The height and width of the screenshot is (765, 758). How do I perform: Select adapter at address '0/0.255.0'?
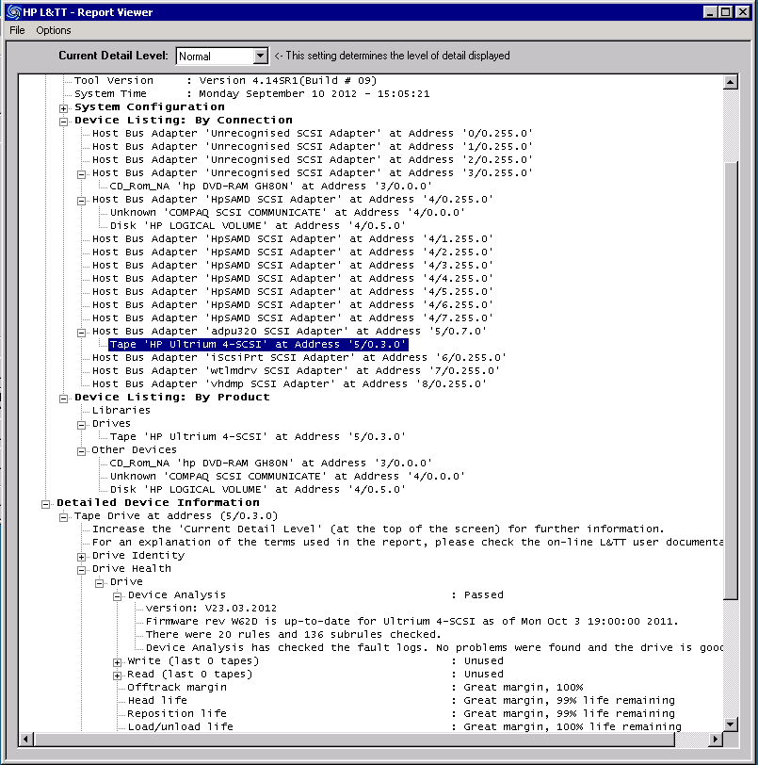[313, 133]
